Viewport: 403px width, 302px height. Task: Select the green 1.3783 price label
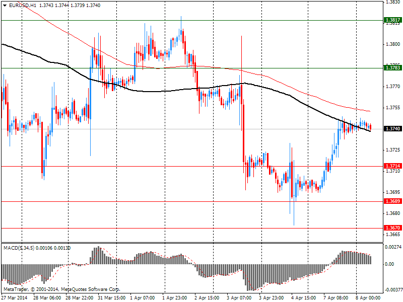[392, 67]
